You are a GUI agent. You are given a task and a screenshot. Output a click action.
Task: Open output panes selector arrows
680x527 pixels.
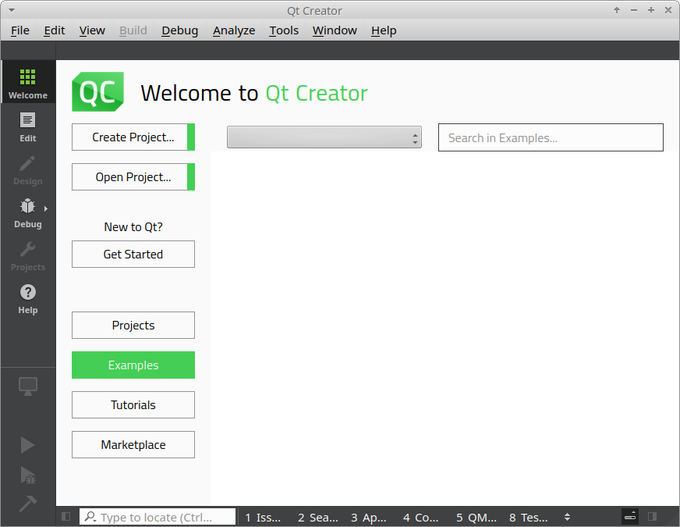(x=567, y=517)
